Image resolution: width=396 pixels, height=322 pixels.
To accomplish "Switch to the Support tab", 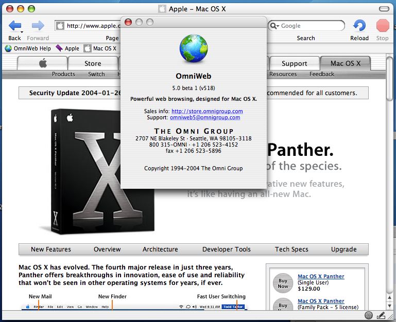I will pyautogui.click(x=294, y=63).
